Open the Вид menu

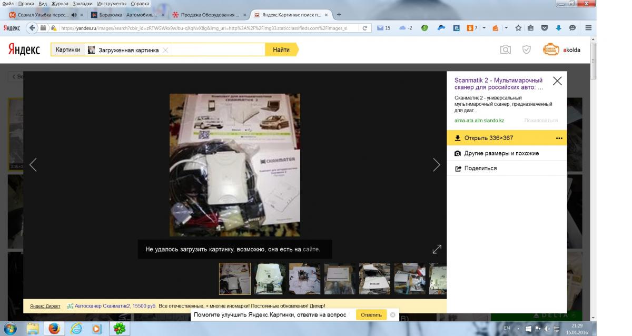43,4
